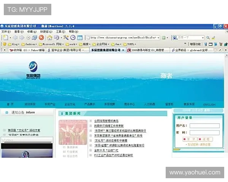Click the 注册 button in the login box
The height and width of the screenshot is (182, 228).
click(205, 139)
